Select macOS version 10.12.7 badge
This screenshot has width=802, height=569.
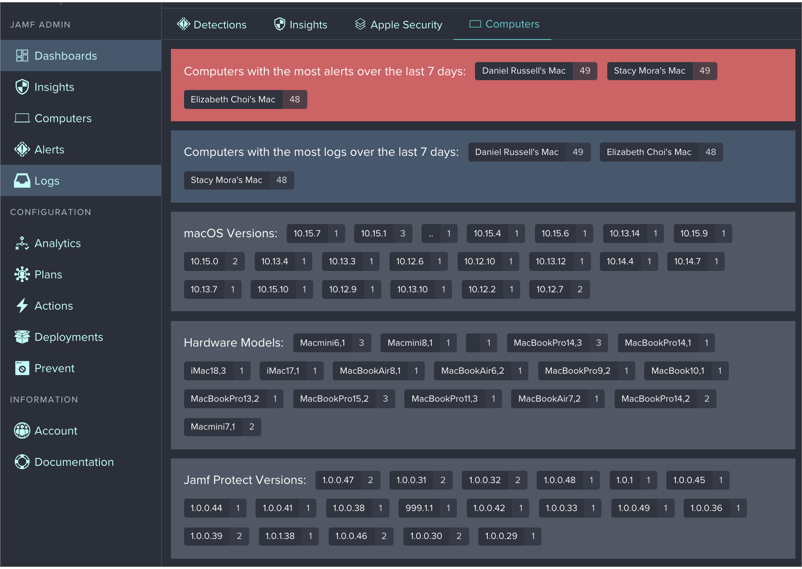tap(559, 289)
